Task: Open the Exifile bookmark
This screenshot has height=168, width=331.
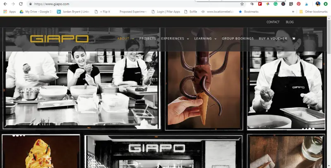Action: click(191, 12)
